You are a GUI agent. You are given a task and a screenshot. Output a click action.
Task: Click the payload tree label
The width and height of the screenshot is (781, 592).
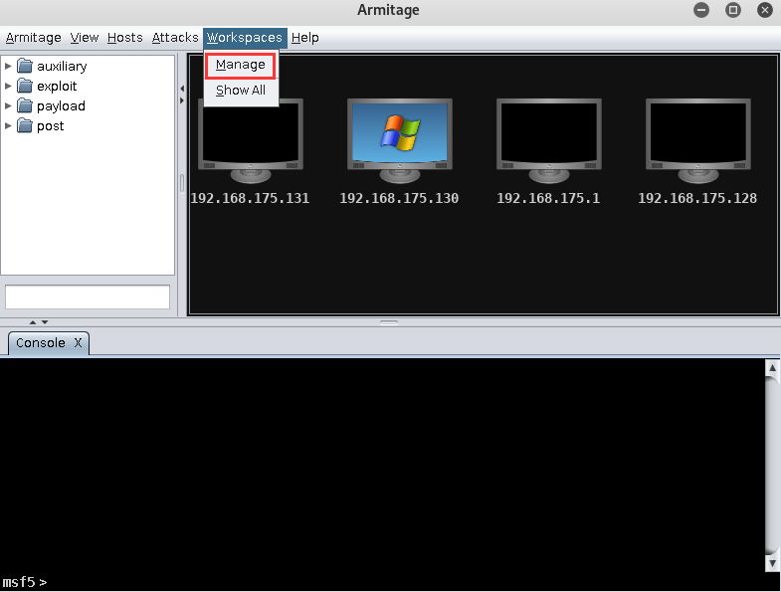point(61,106)
